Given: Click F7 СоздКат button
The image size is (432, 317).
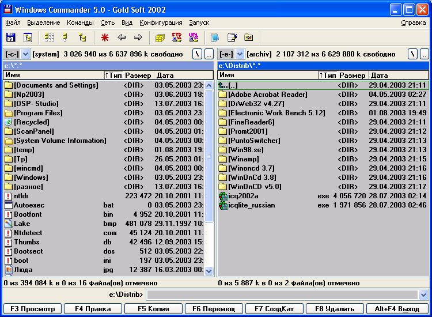Looking at the screenshot, I should [x=274, y=309].
